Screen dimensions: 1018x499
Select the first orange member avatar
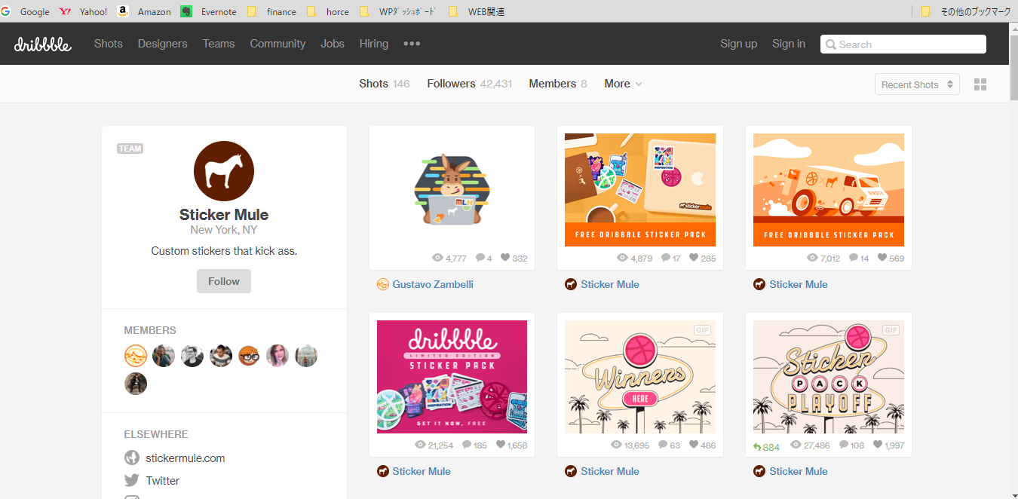(x=136, y=356)
